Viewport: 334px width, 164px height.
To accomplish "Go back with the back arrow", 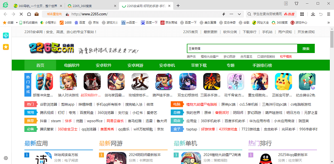I will coord(5,14).
